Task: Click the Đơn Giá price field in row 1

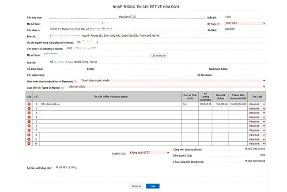Action: click(221, 104)
